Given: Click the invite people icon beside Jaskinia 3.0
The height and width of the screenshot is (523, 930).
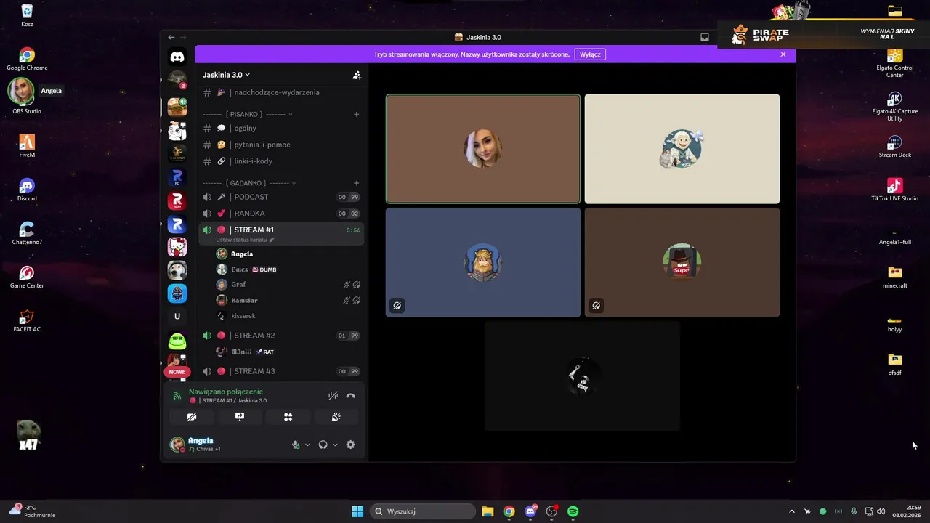Looking at the screenshot, I should 357,75.
